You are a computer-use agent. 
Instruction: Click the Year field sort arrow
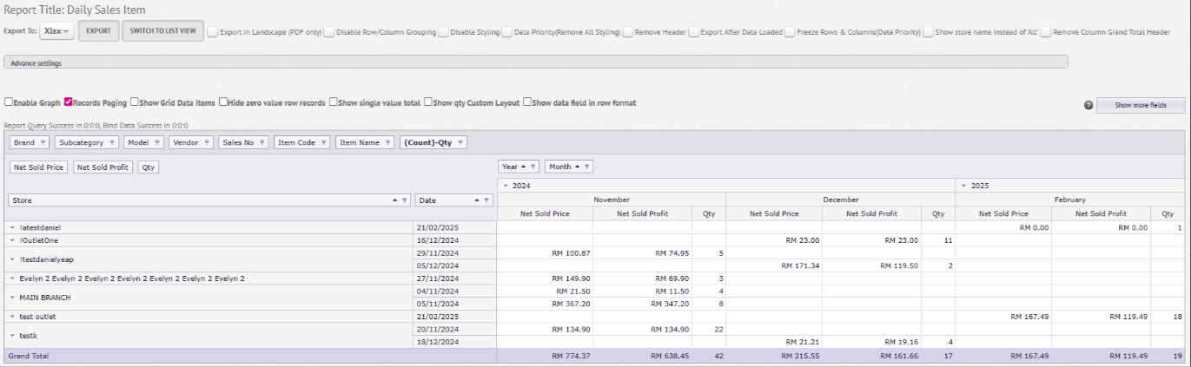coord(523,167)
